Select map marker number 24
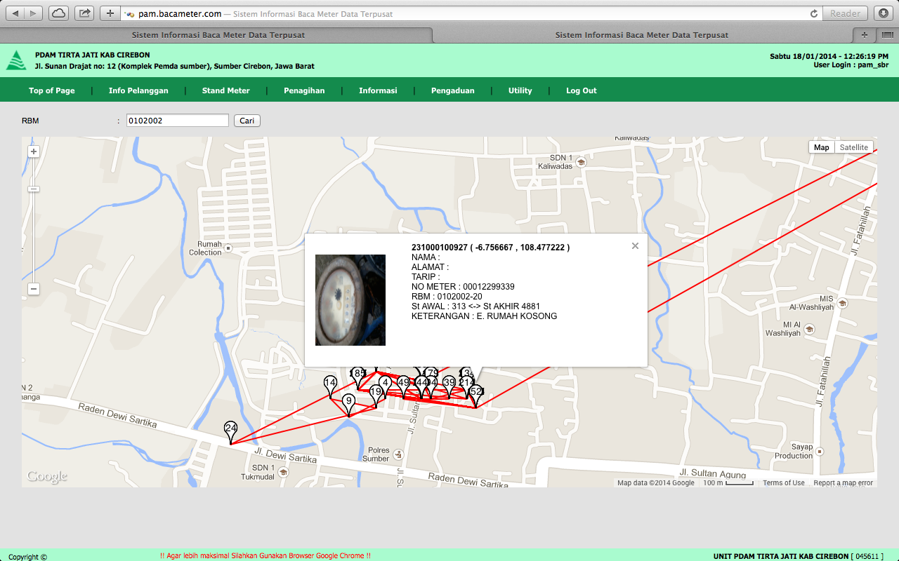This screenshot has width=899, height=561. point(230,426)
